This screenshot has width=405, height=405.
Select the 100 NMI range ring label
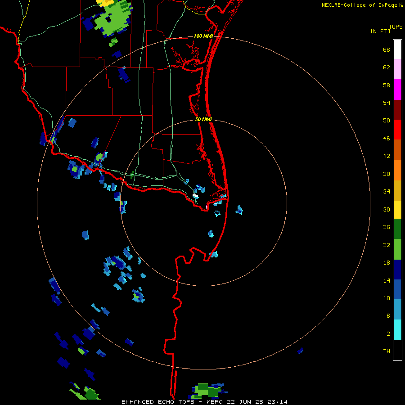(x=203, y=36)
